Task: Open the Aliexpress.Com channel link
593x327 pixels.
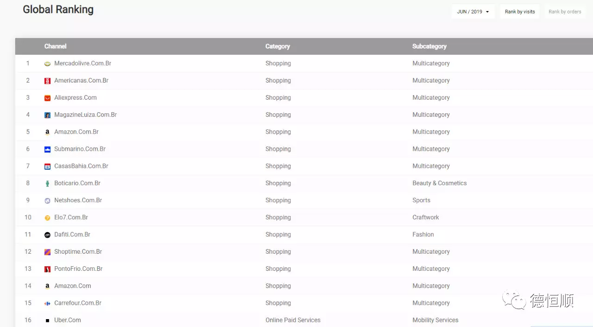Action: pos(76,98)
